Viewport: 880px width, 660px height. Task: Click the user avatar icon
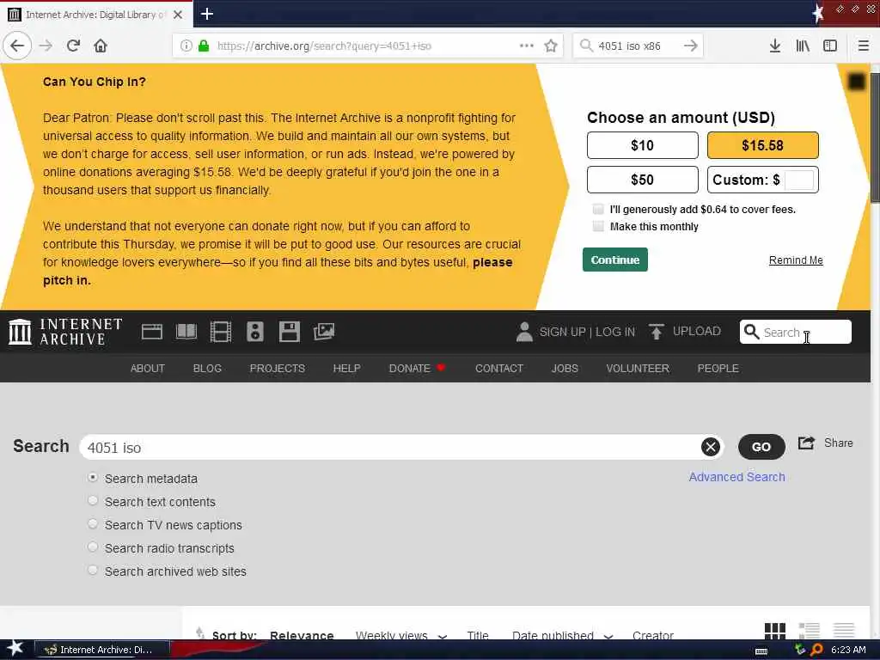coord(524,332)
